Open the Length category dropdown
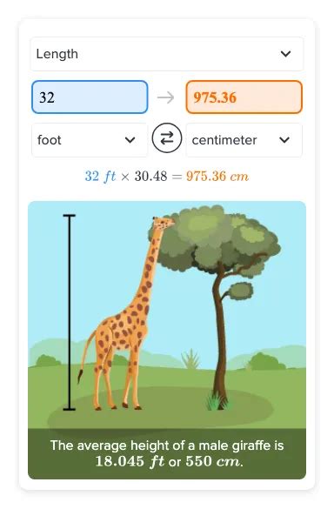 coord(167,54)
